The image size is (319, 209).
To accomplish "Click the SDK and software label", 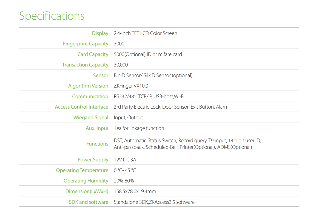I will coord(88,202).
